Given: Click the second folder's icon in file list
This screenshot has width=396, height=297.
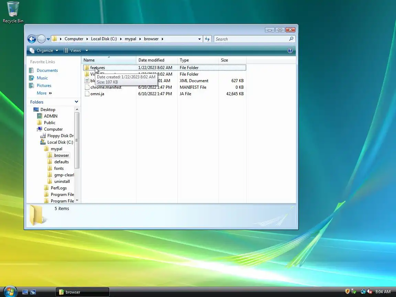Looking at the screenshot, I should coord(87,74).
